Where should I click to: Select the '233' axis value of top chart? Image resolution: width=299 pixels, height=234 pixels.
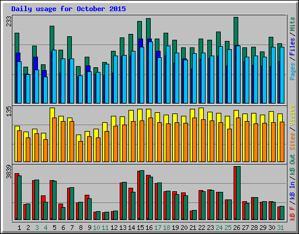pyautogui.click(x=9, y=21)
